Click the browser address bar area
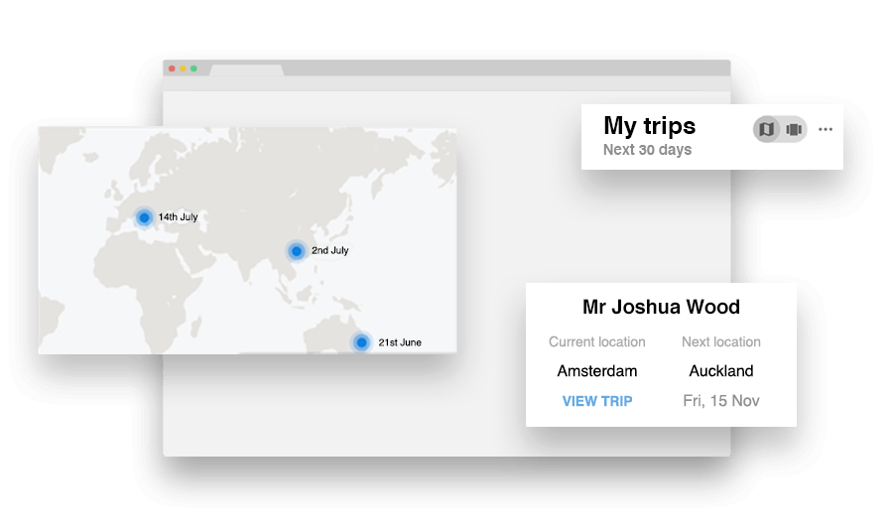This screenshot has width=893, height=532. coord(446,83)
